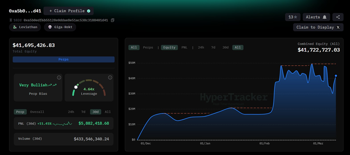This screenshot has width=350, height=155.
Task: Select the 24h period in stats panel
Action: coord(71,112)
